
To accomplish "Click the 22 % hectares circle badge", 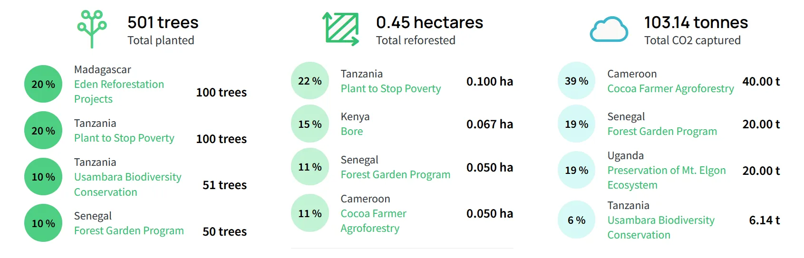I will tap(310, 81).
